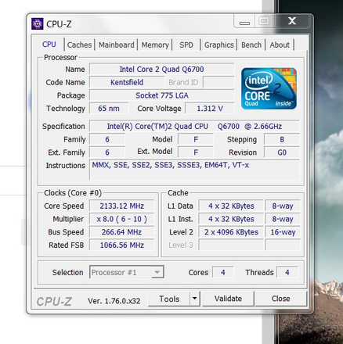This screenshot has width=343, height=344.
Task: Click the Rated FSB value 1066.56 MHz
Action: tap(121, 245)
